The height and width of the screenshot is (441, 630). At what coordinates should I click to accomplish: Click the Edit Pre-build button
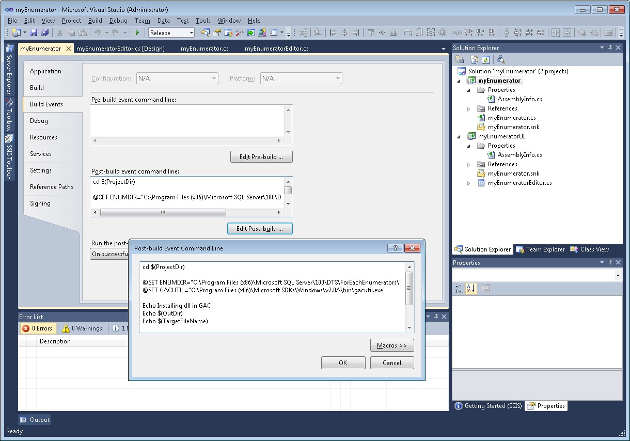[x=261, y=157]
